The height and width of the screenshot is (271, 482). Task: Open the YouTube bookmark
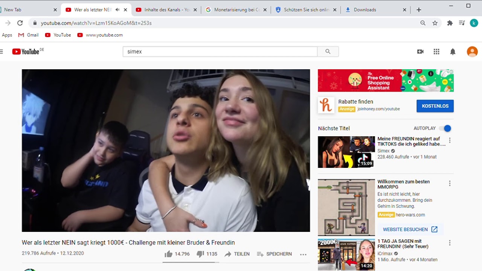[x=58, y=35]
